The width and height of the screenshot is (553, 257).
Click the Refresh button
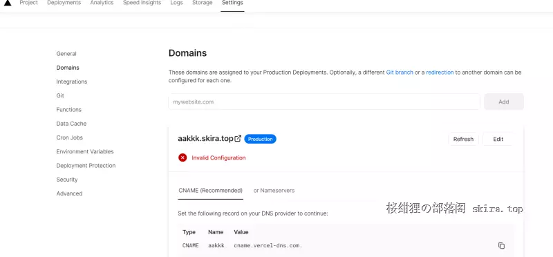463,139
